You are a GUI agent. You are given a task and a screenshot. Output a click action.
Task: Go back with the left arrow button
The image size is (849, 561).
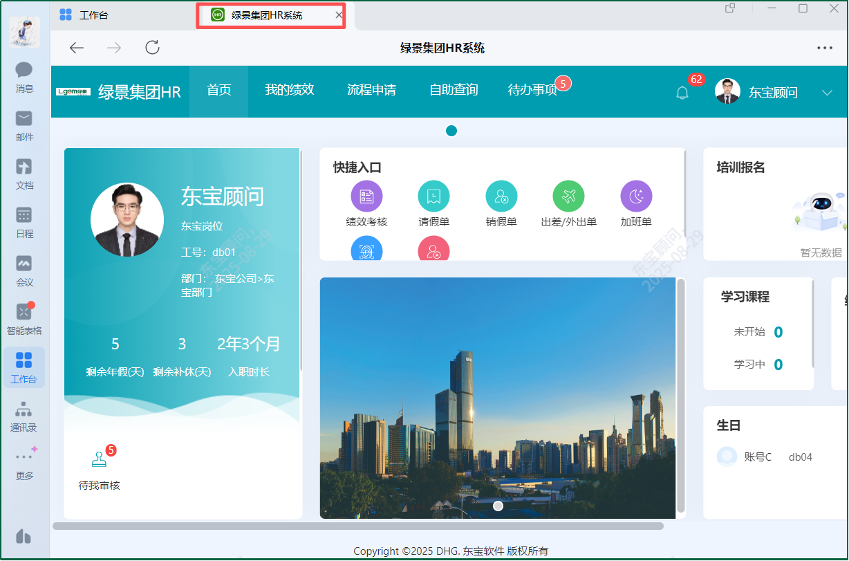pos(77,48)
